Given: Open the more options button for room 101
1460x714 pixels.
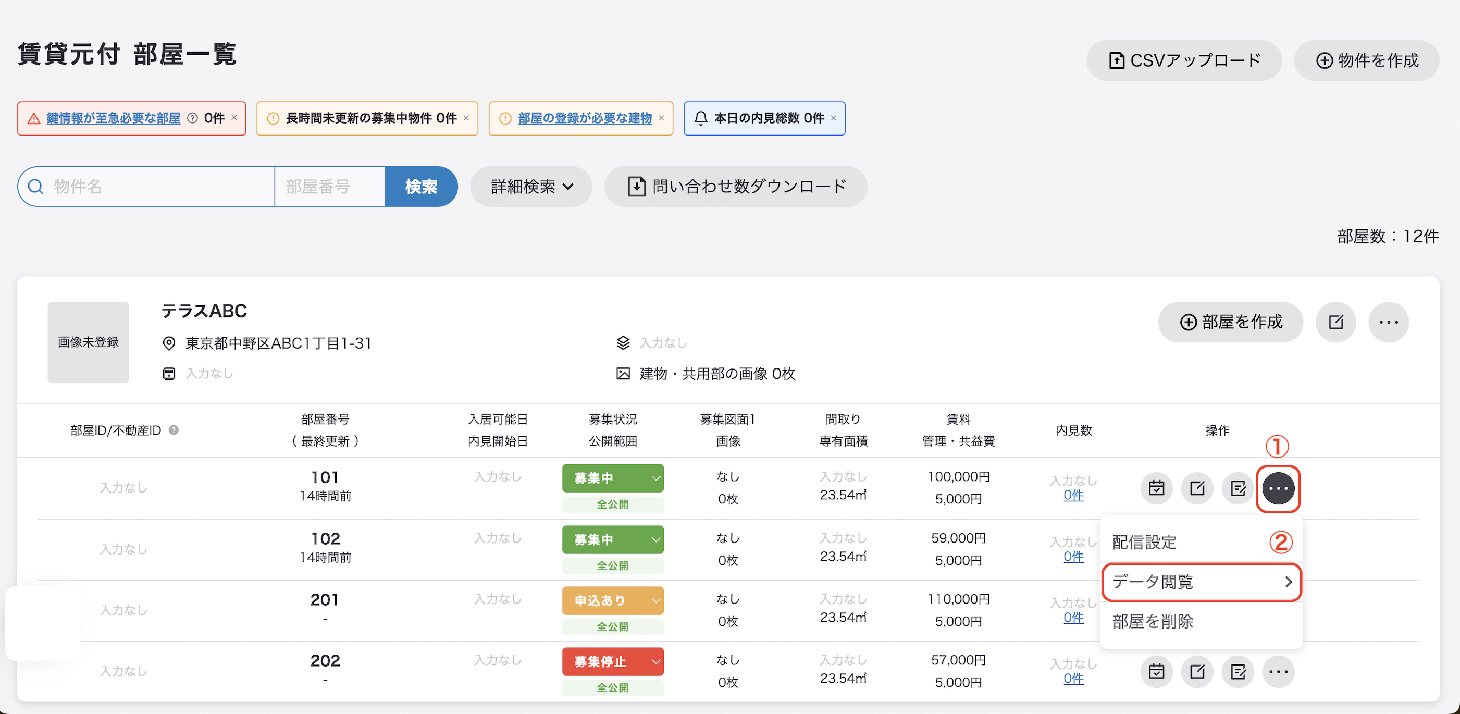Looking at the screenshot, I should (x=1279, y=488).
